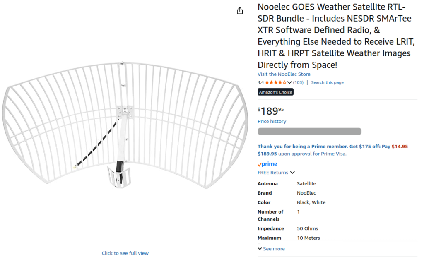Click the 4.4 rating number
Viewport: 424px width, 257px height.
tap(260, 82)
